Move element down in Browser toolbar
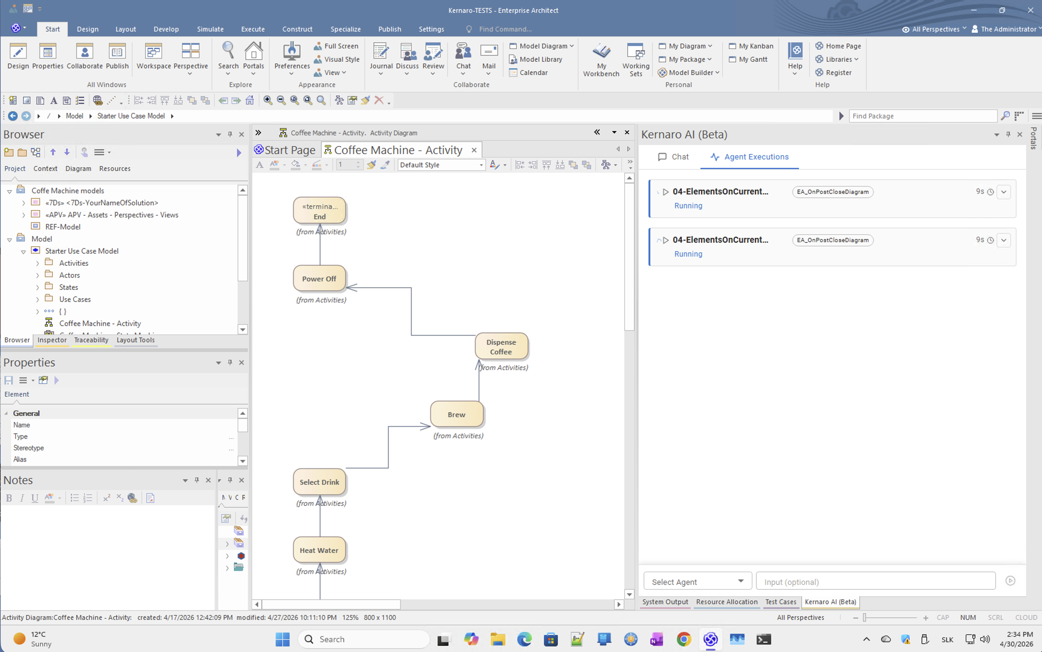 coord(67,152)
